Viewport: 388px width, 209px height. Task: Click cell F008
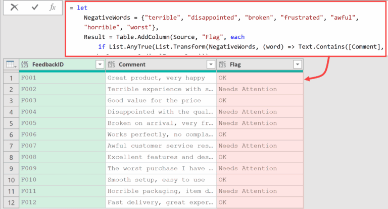pos(62,157)
